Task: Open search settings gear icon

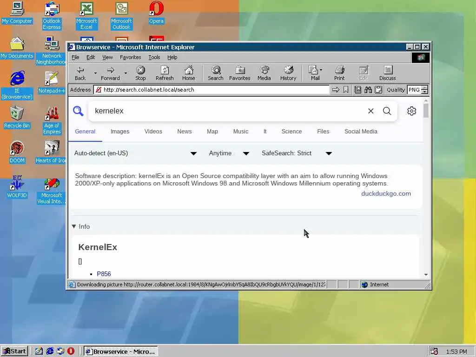Action: click(412, 111)
